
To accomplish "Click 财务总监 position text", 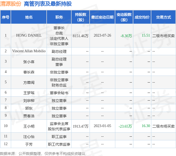I will tap(59, 85).
